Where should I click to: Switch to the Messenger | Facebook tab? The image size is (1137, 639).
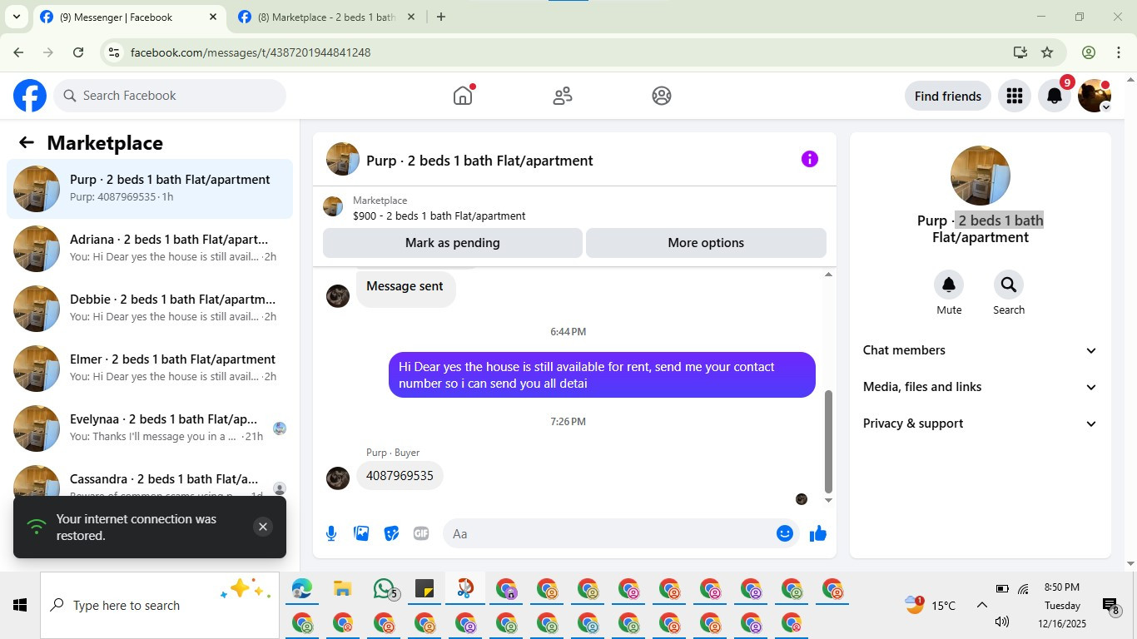129,17
